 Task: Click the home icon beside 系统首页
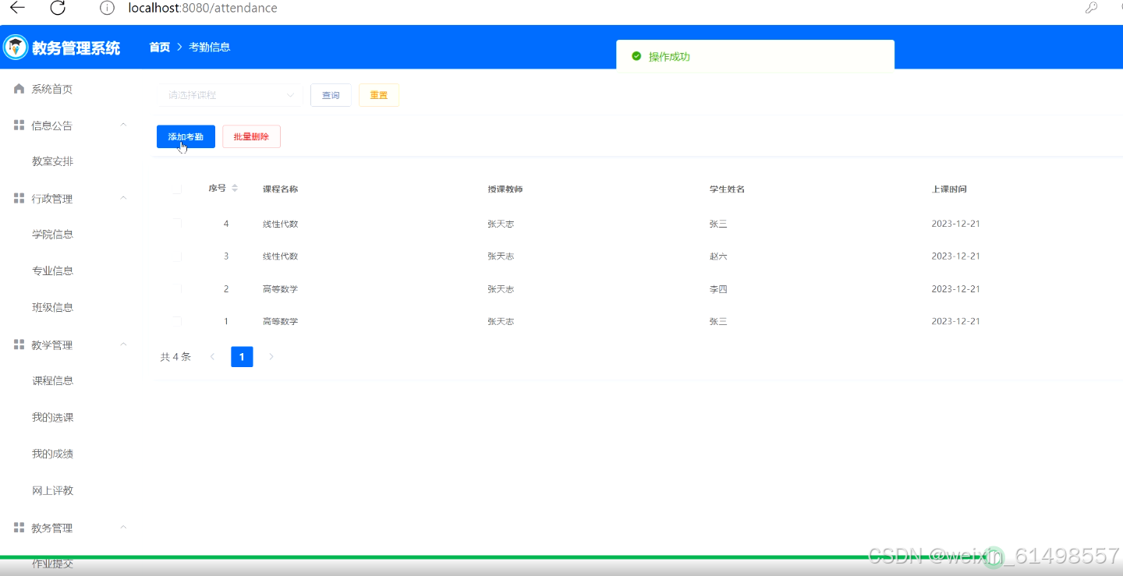(19, 88)
